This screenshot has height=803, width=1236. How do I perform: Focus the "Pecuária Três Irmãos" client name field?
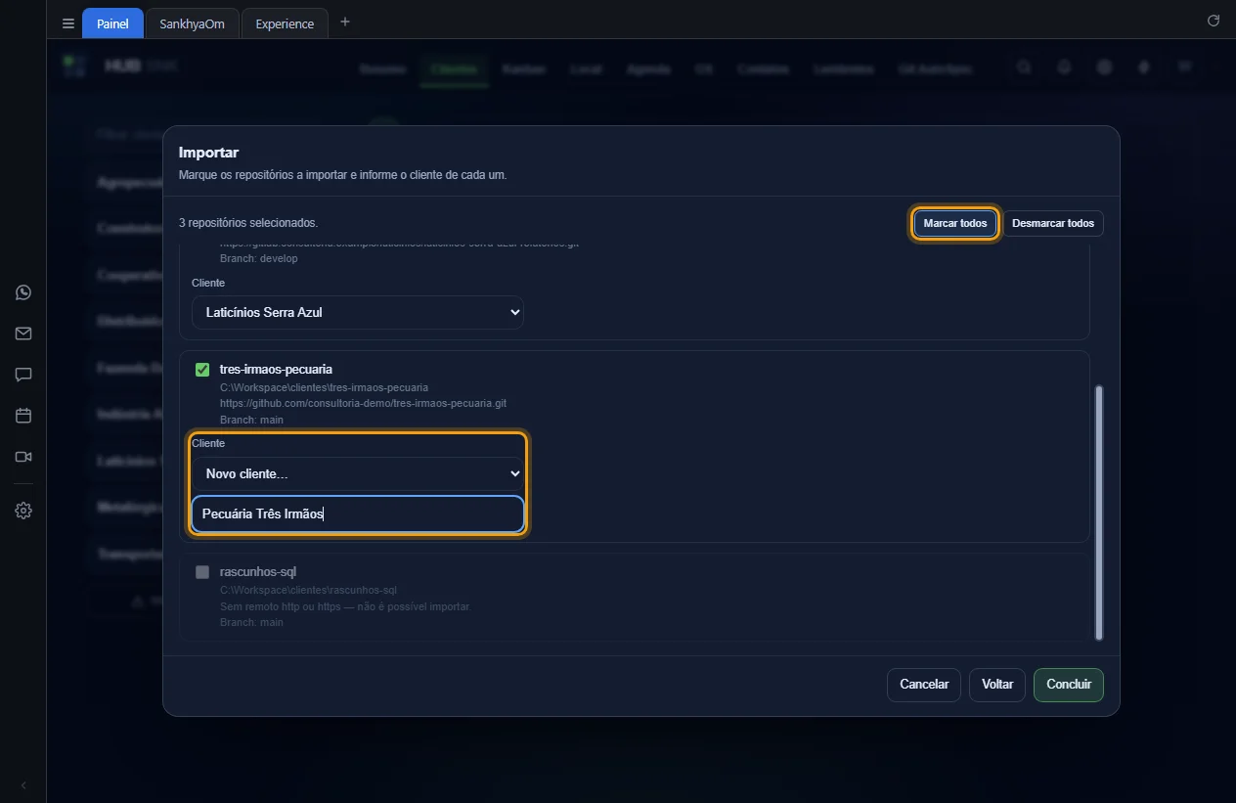[358, 514]
